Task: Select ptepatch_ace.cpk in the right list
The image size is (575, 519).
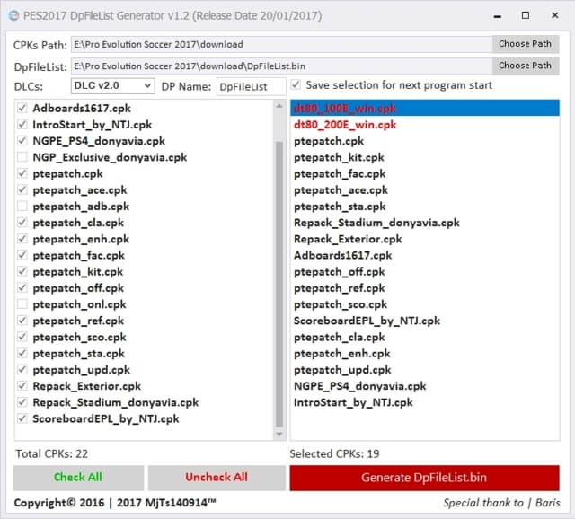Action: [x=425, y=189]
